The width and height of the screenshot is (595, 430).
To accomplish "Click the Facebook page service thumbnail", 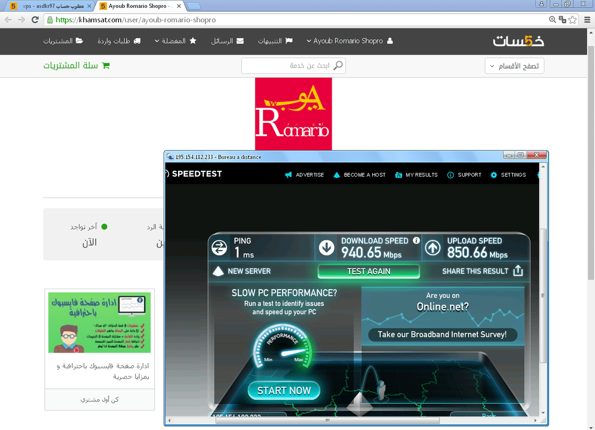I will click(99, 322).
